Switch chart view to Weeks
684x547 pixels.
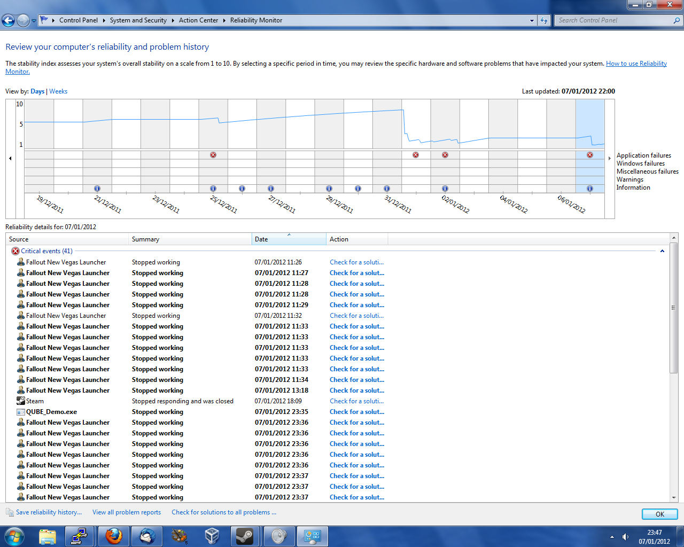pos(58,91)
